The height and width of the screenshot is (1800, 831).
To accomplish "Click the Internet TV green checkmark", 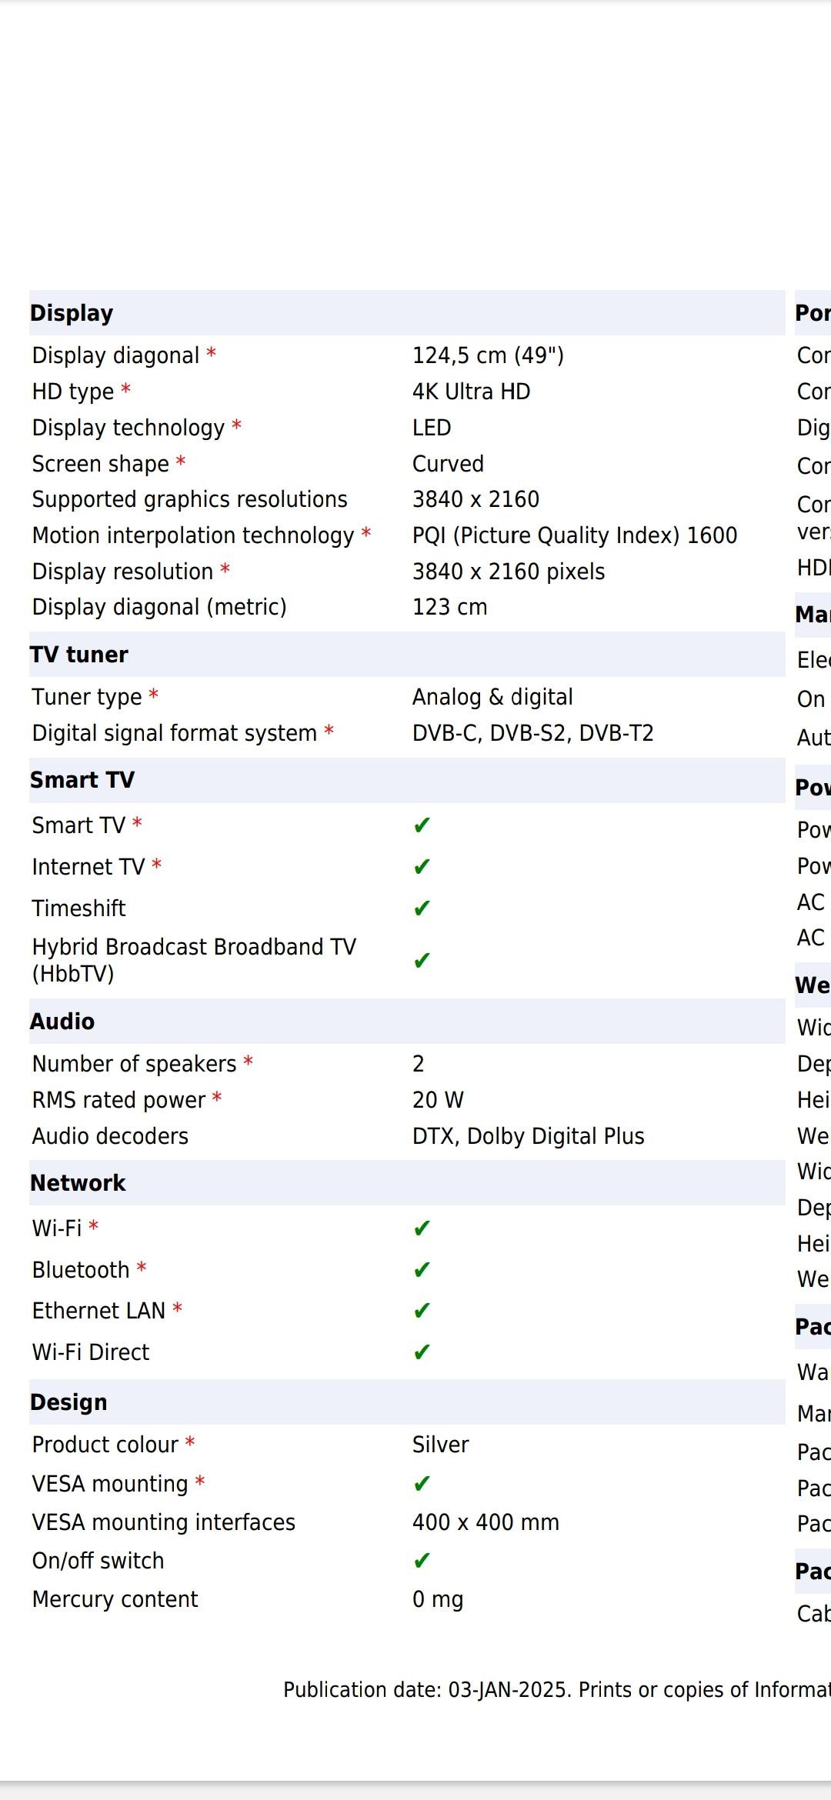I will click(422, 867).
